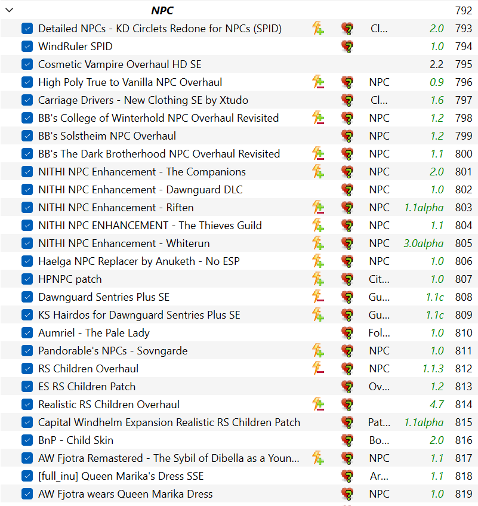
Task: Click conflict icon for Realistic RS Children Overhaul
Action: coord(318,405)
